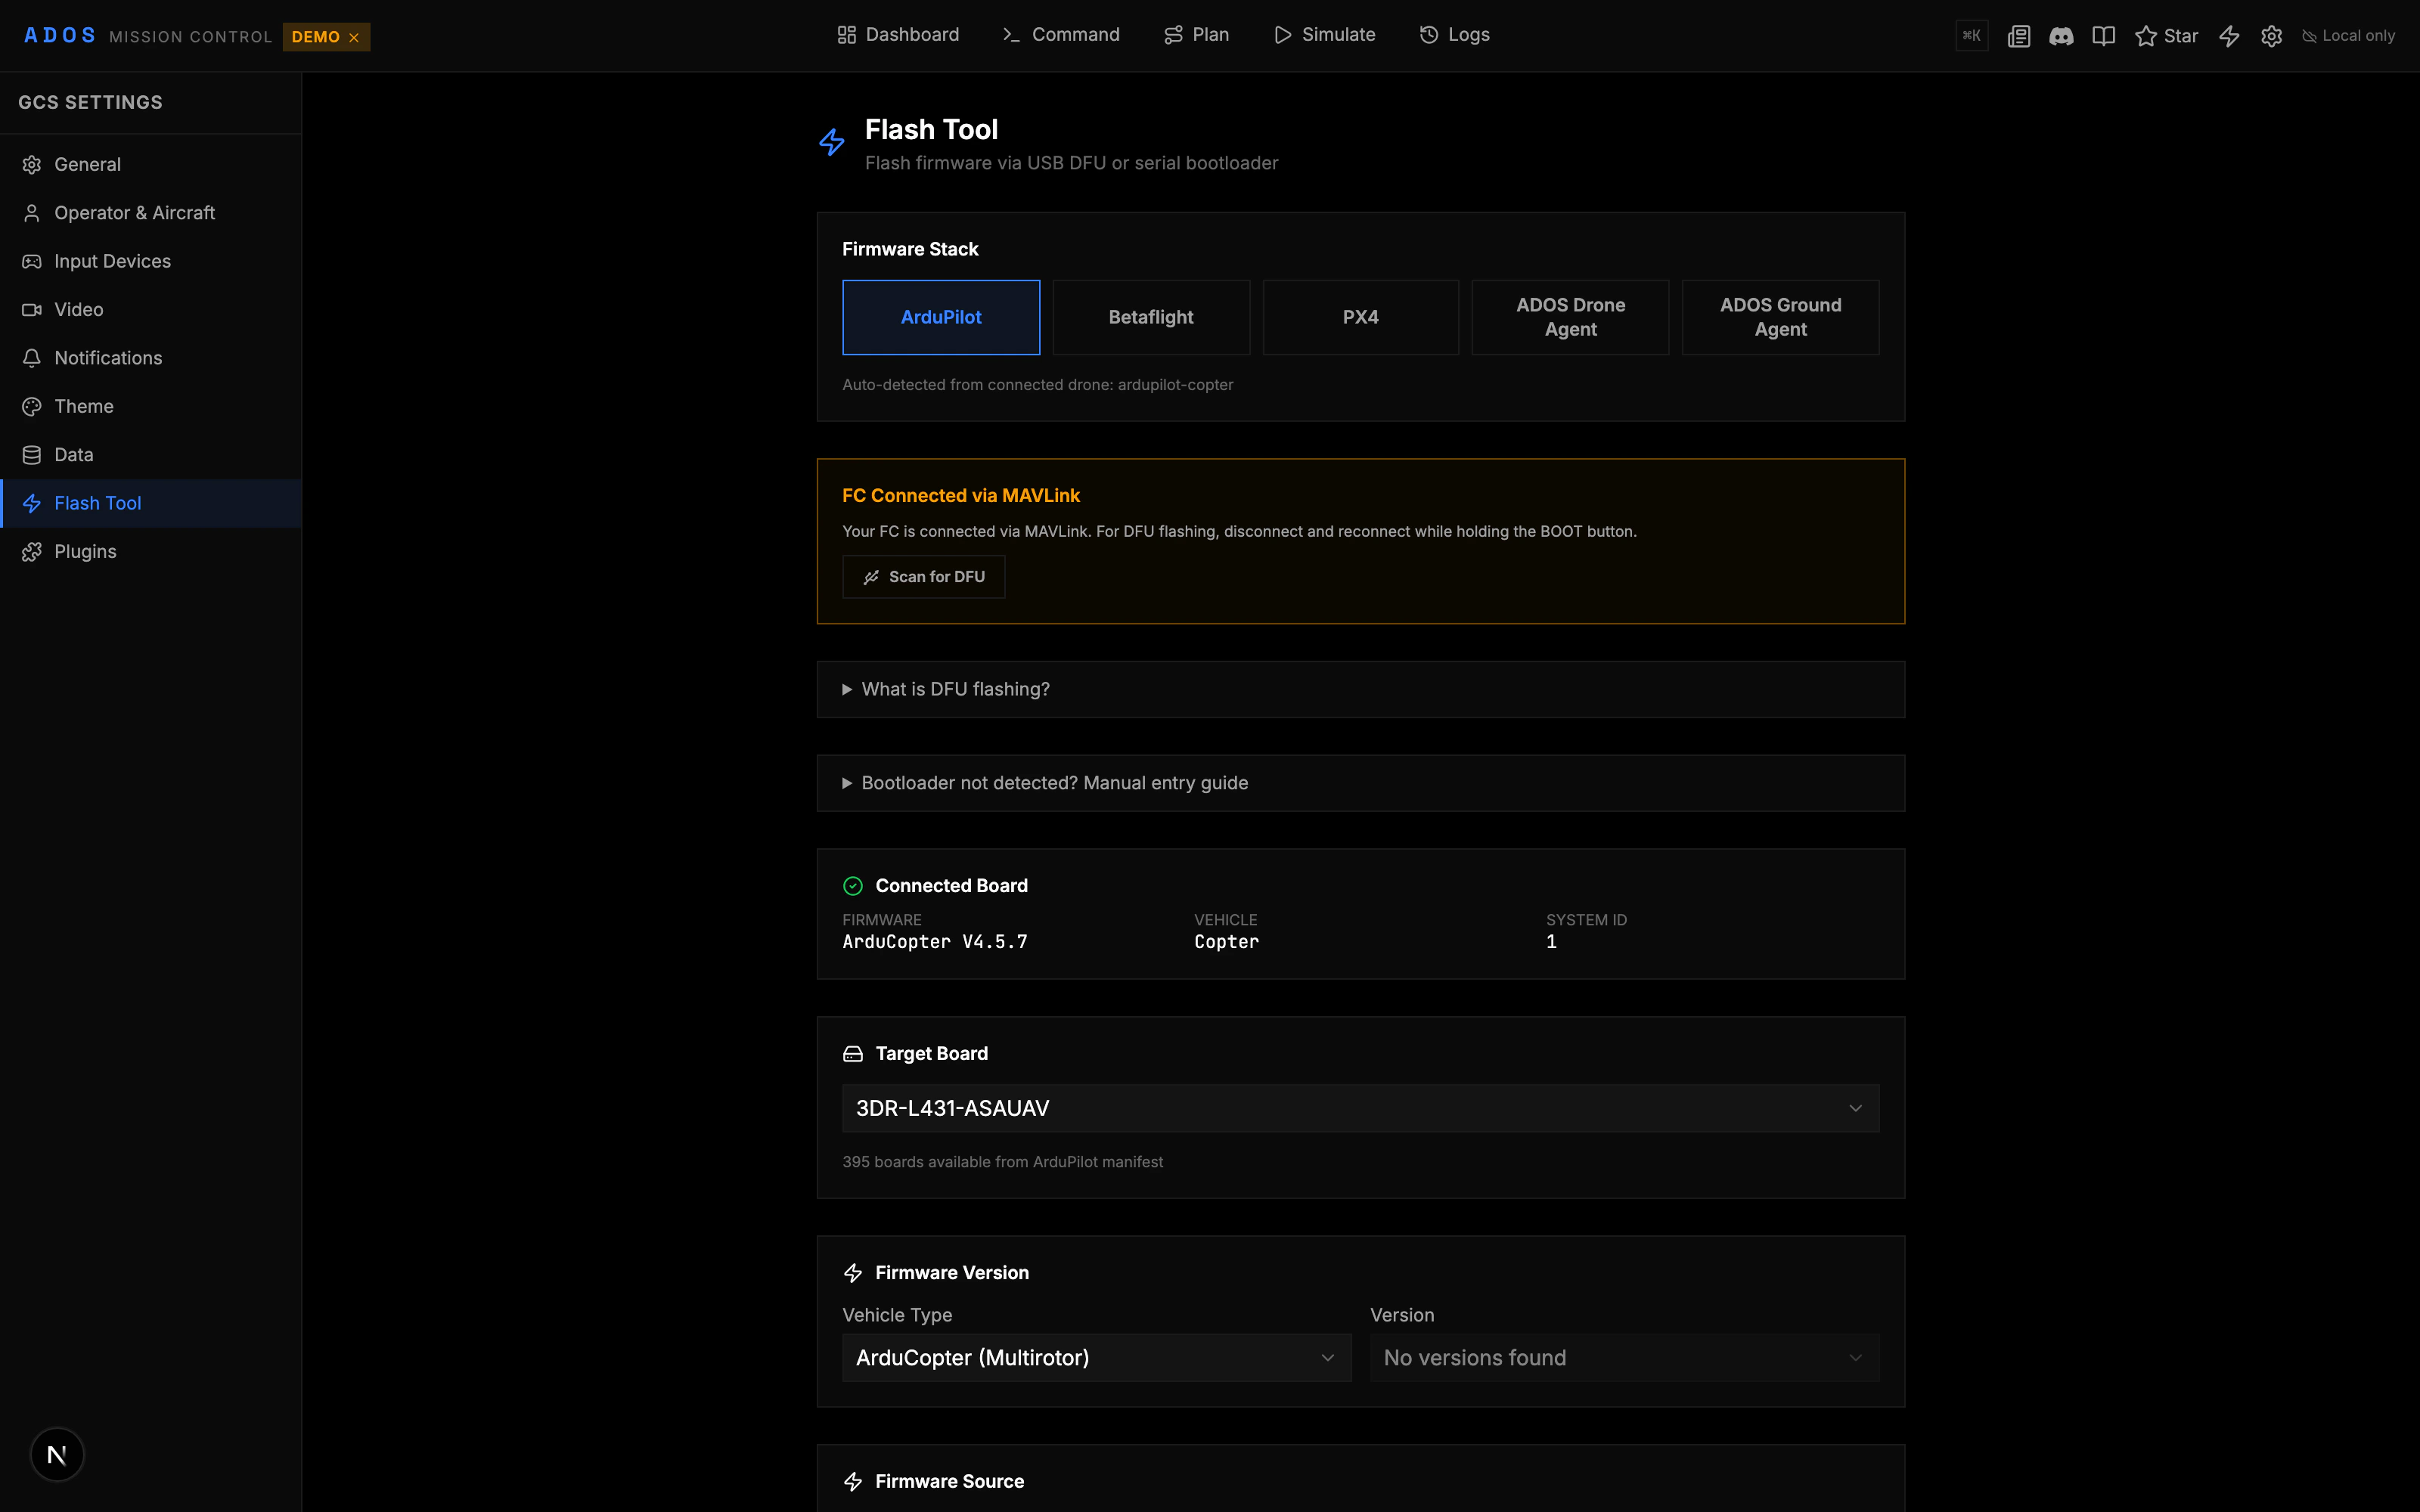The width and height of the screenshot is (2420, 1512).
Task: Select Flash Tool in the sidebar
Action: tap(151, 503)
